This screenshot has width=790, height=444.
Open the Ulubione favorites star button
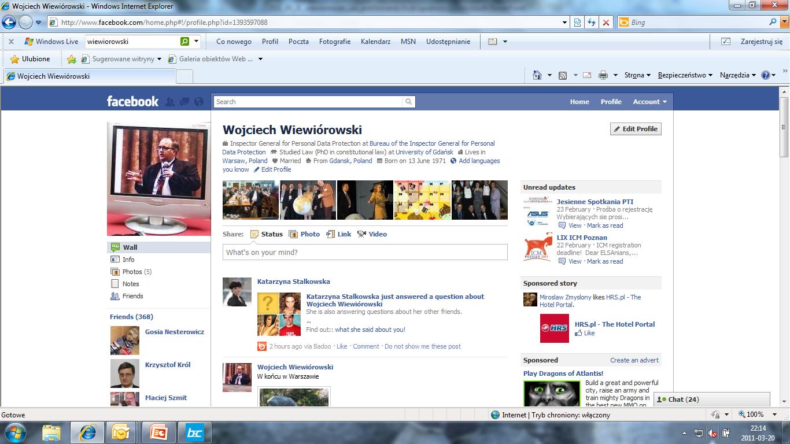[30, 59]
